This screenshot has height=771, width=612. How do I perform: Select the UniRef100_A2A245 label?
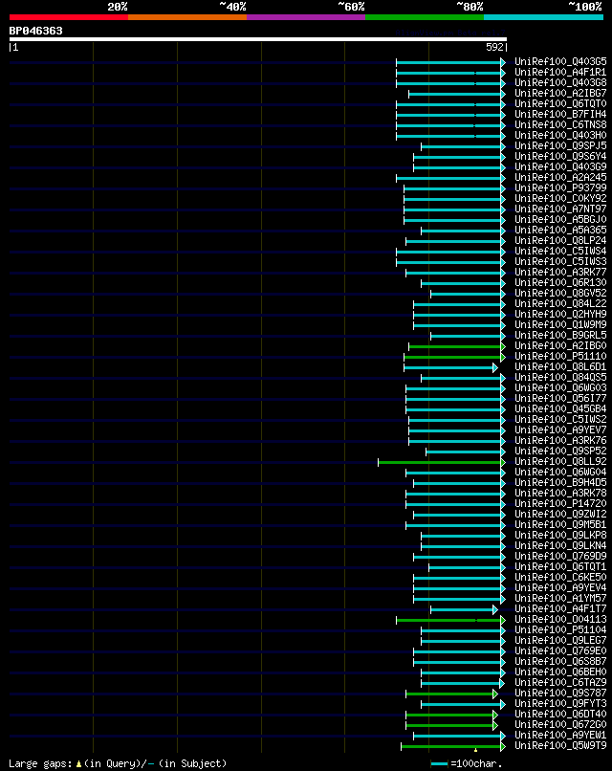pos(560,178)
